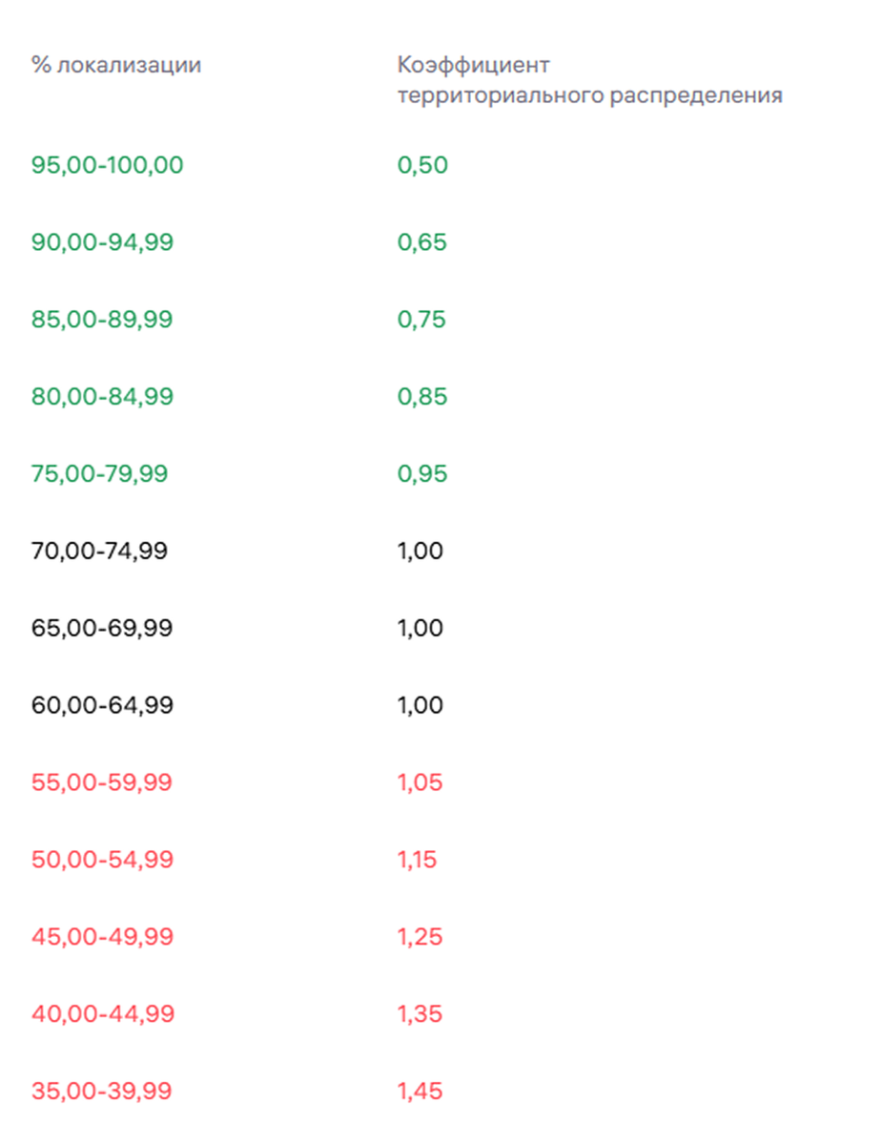Image resolution: width=882 pixels, height=1145 pixels.
Task: Click the 1,35 coefficient value
Action: point(420,1014)
